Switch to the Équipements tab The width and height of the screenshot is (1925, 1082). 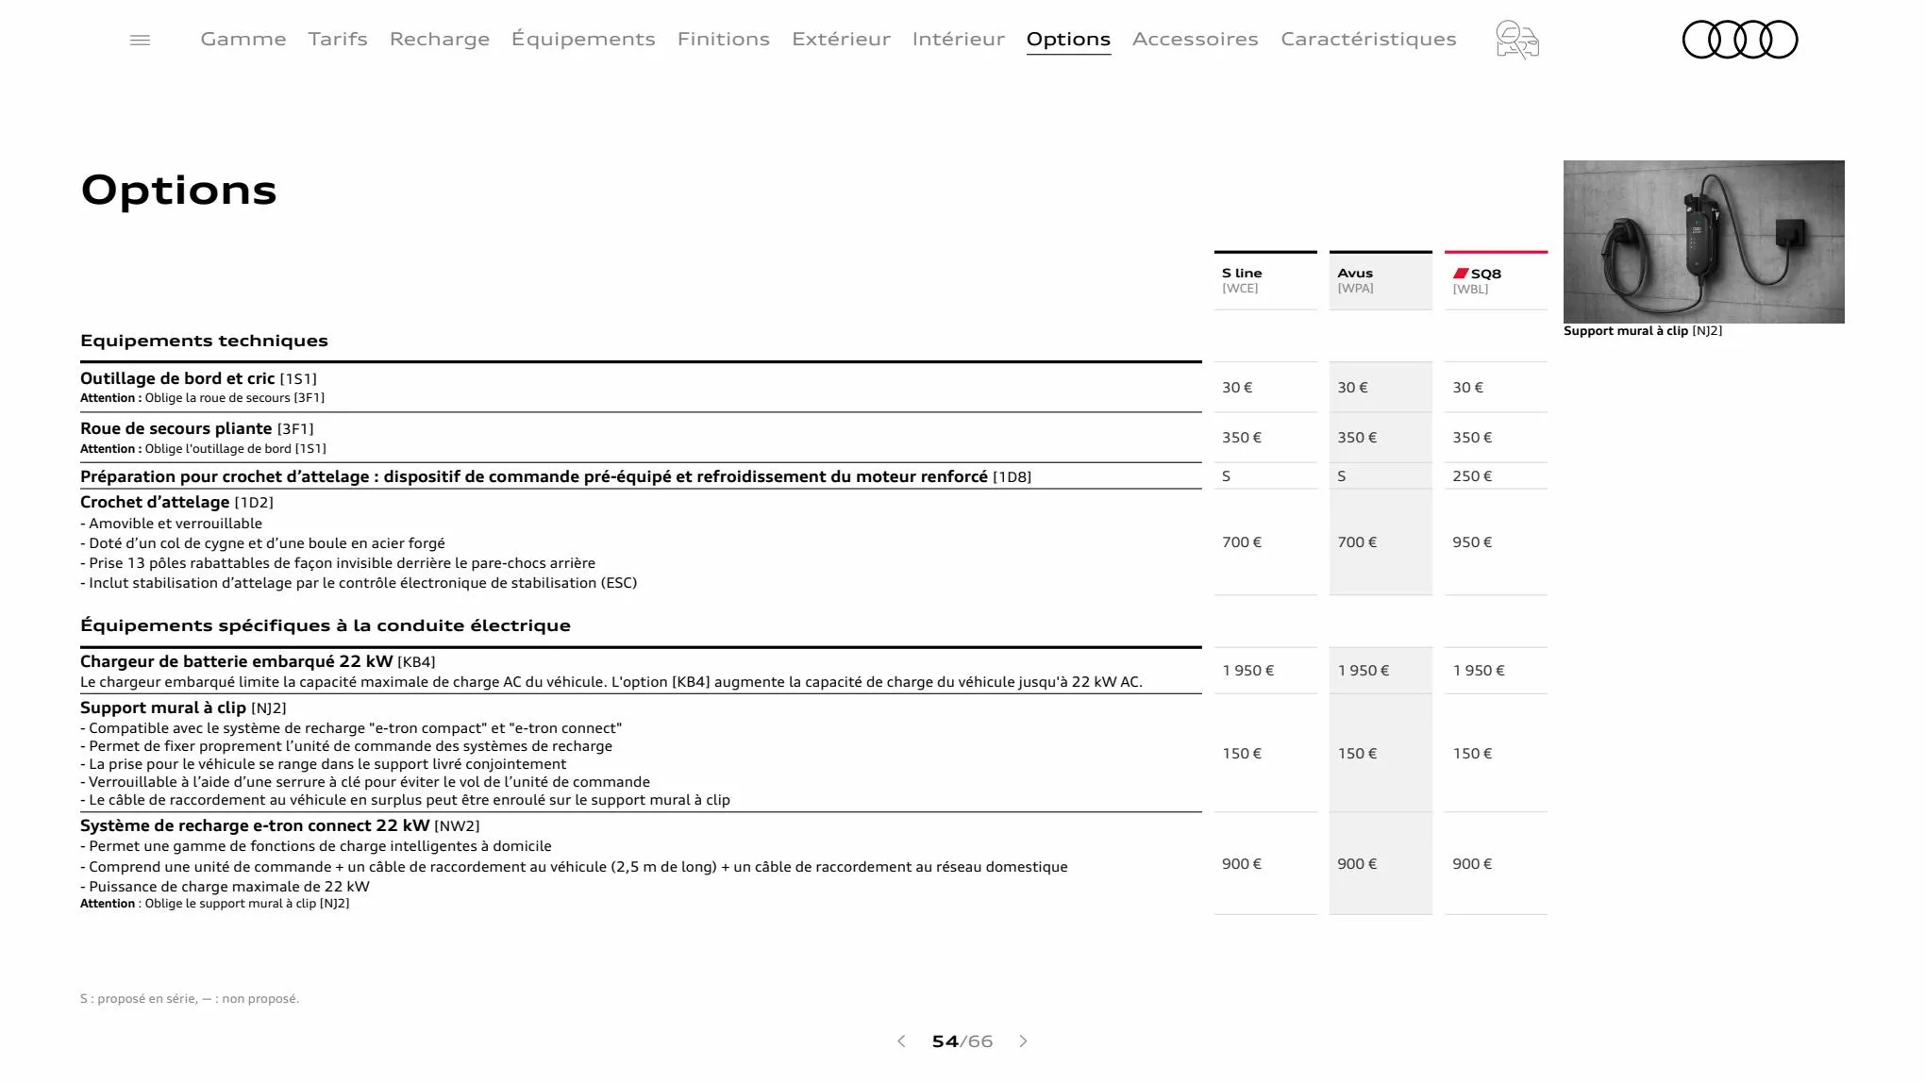click(583, 39)
